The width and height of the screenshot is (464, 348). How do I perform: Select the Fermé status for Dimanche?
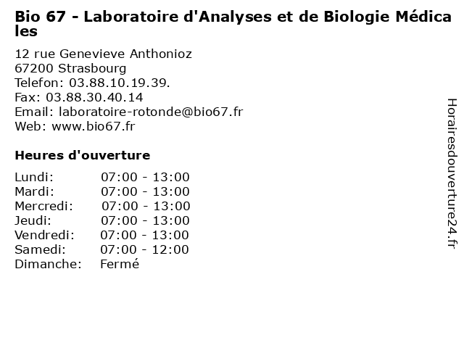click(x=120, y=264)
